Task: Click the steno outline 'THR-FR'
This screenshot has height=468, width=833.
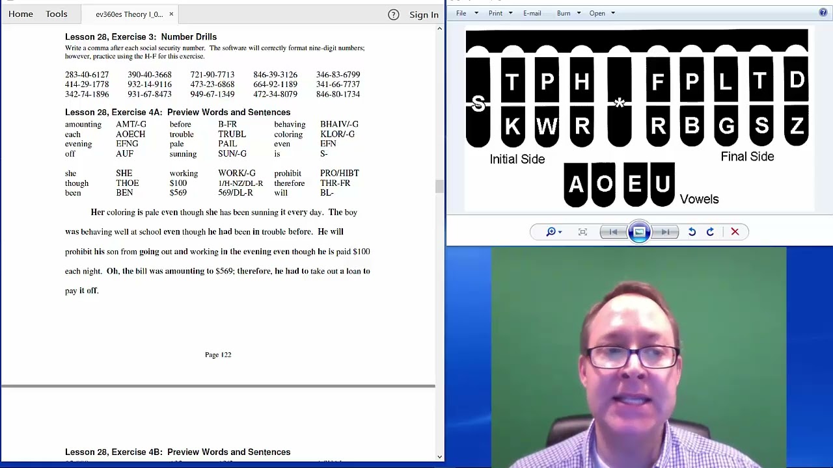Action: coord(335,183)
